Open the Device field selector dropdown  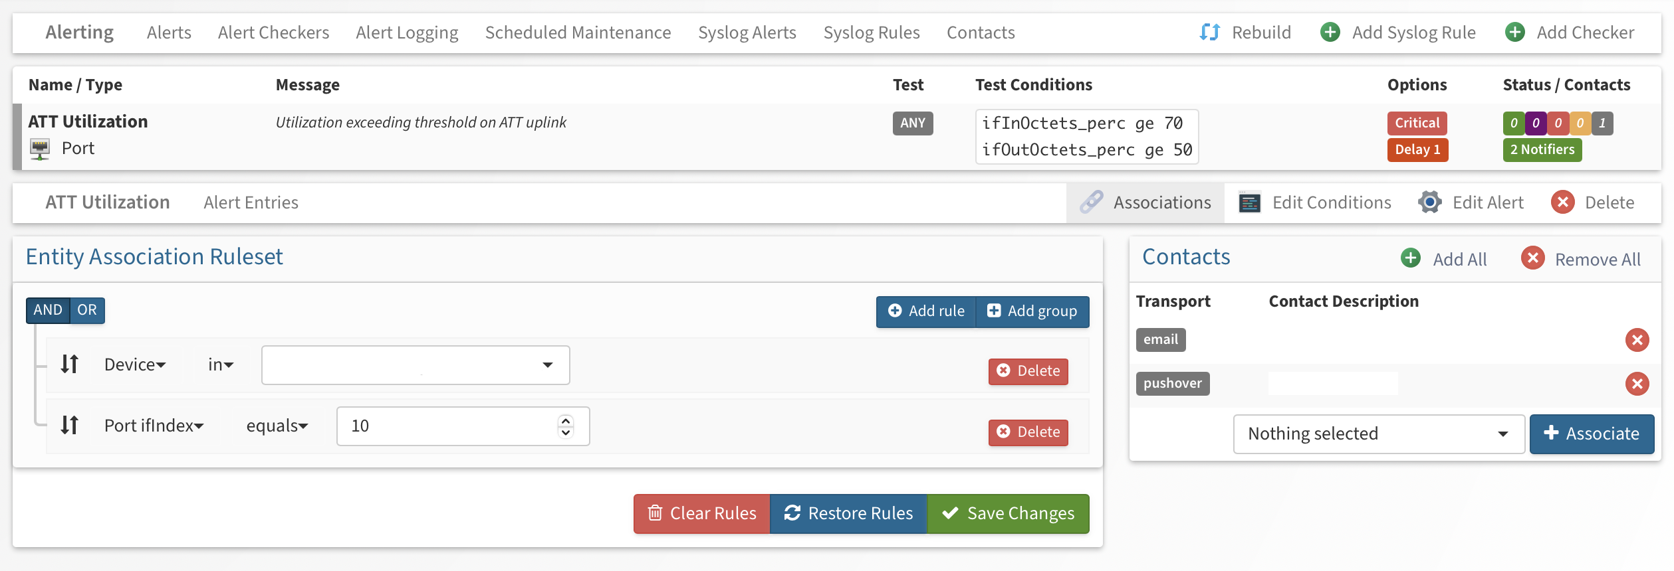tap(135, 365)
